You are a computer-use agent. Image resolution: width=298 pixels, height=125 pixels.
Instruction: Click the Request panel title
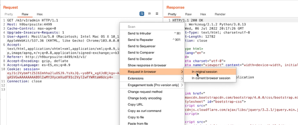point(10,7)
